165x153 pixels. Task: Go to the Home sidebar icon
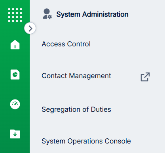tap(15, 45)
